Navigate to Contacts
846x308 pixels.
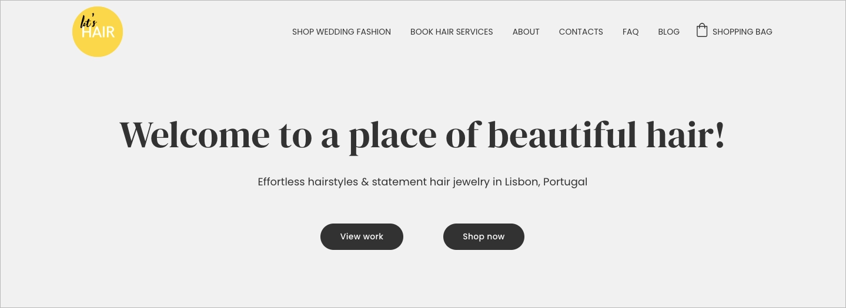[x=581, y=32]
